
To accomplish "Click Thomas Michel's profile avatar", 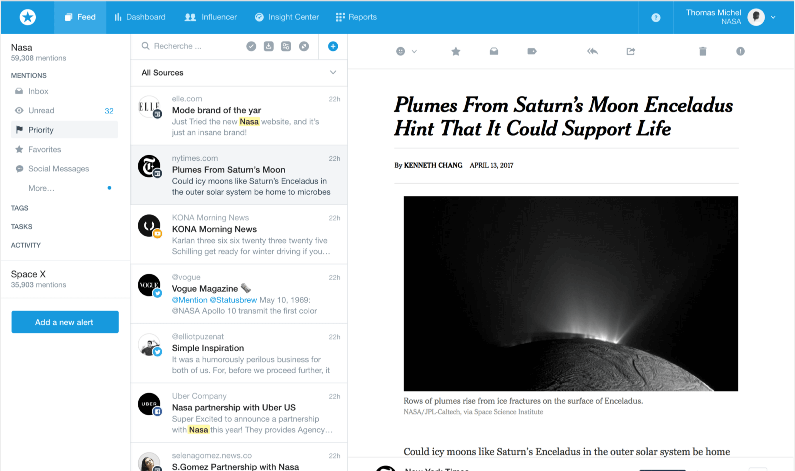I will click(756, 17).
